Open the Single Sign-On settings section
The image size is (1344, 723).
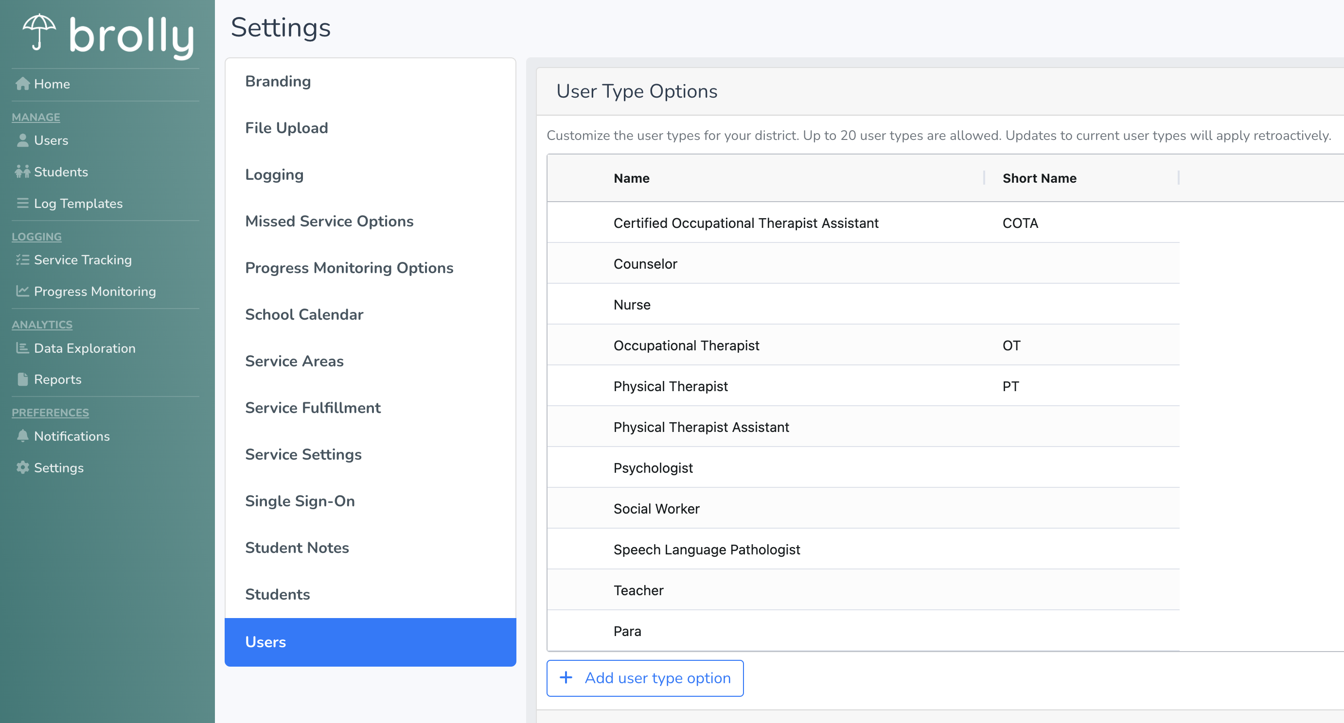300,501
